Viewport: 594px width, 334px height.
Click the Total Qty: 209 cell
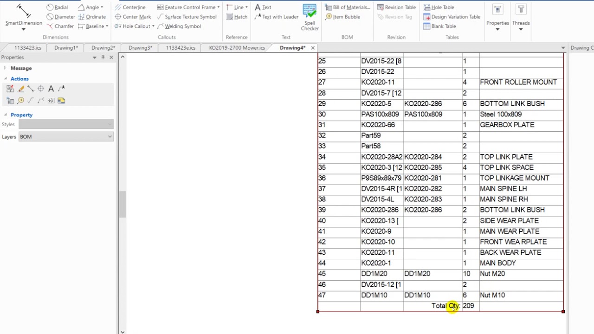[x=453, y=306]
